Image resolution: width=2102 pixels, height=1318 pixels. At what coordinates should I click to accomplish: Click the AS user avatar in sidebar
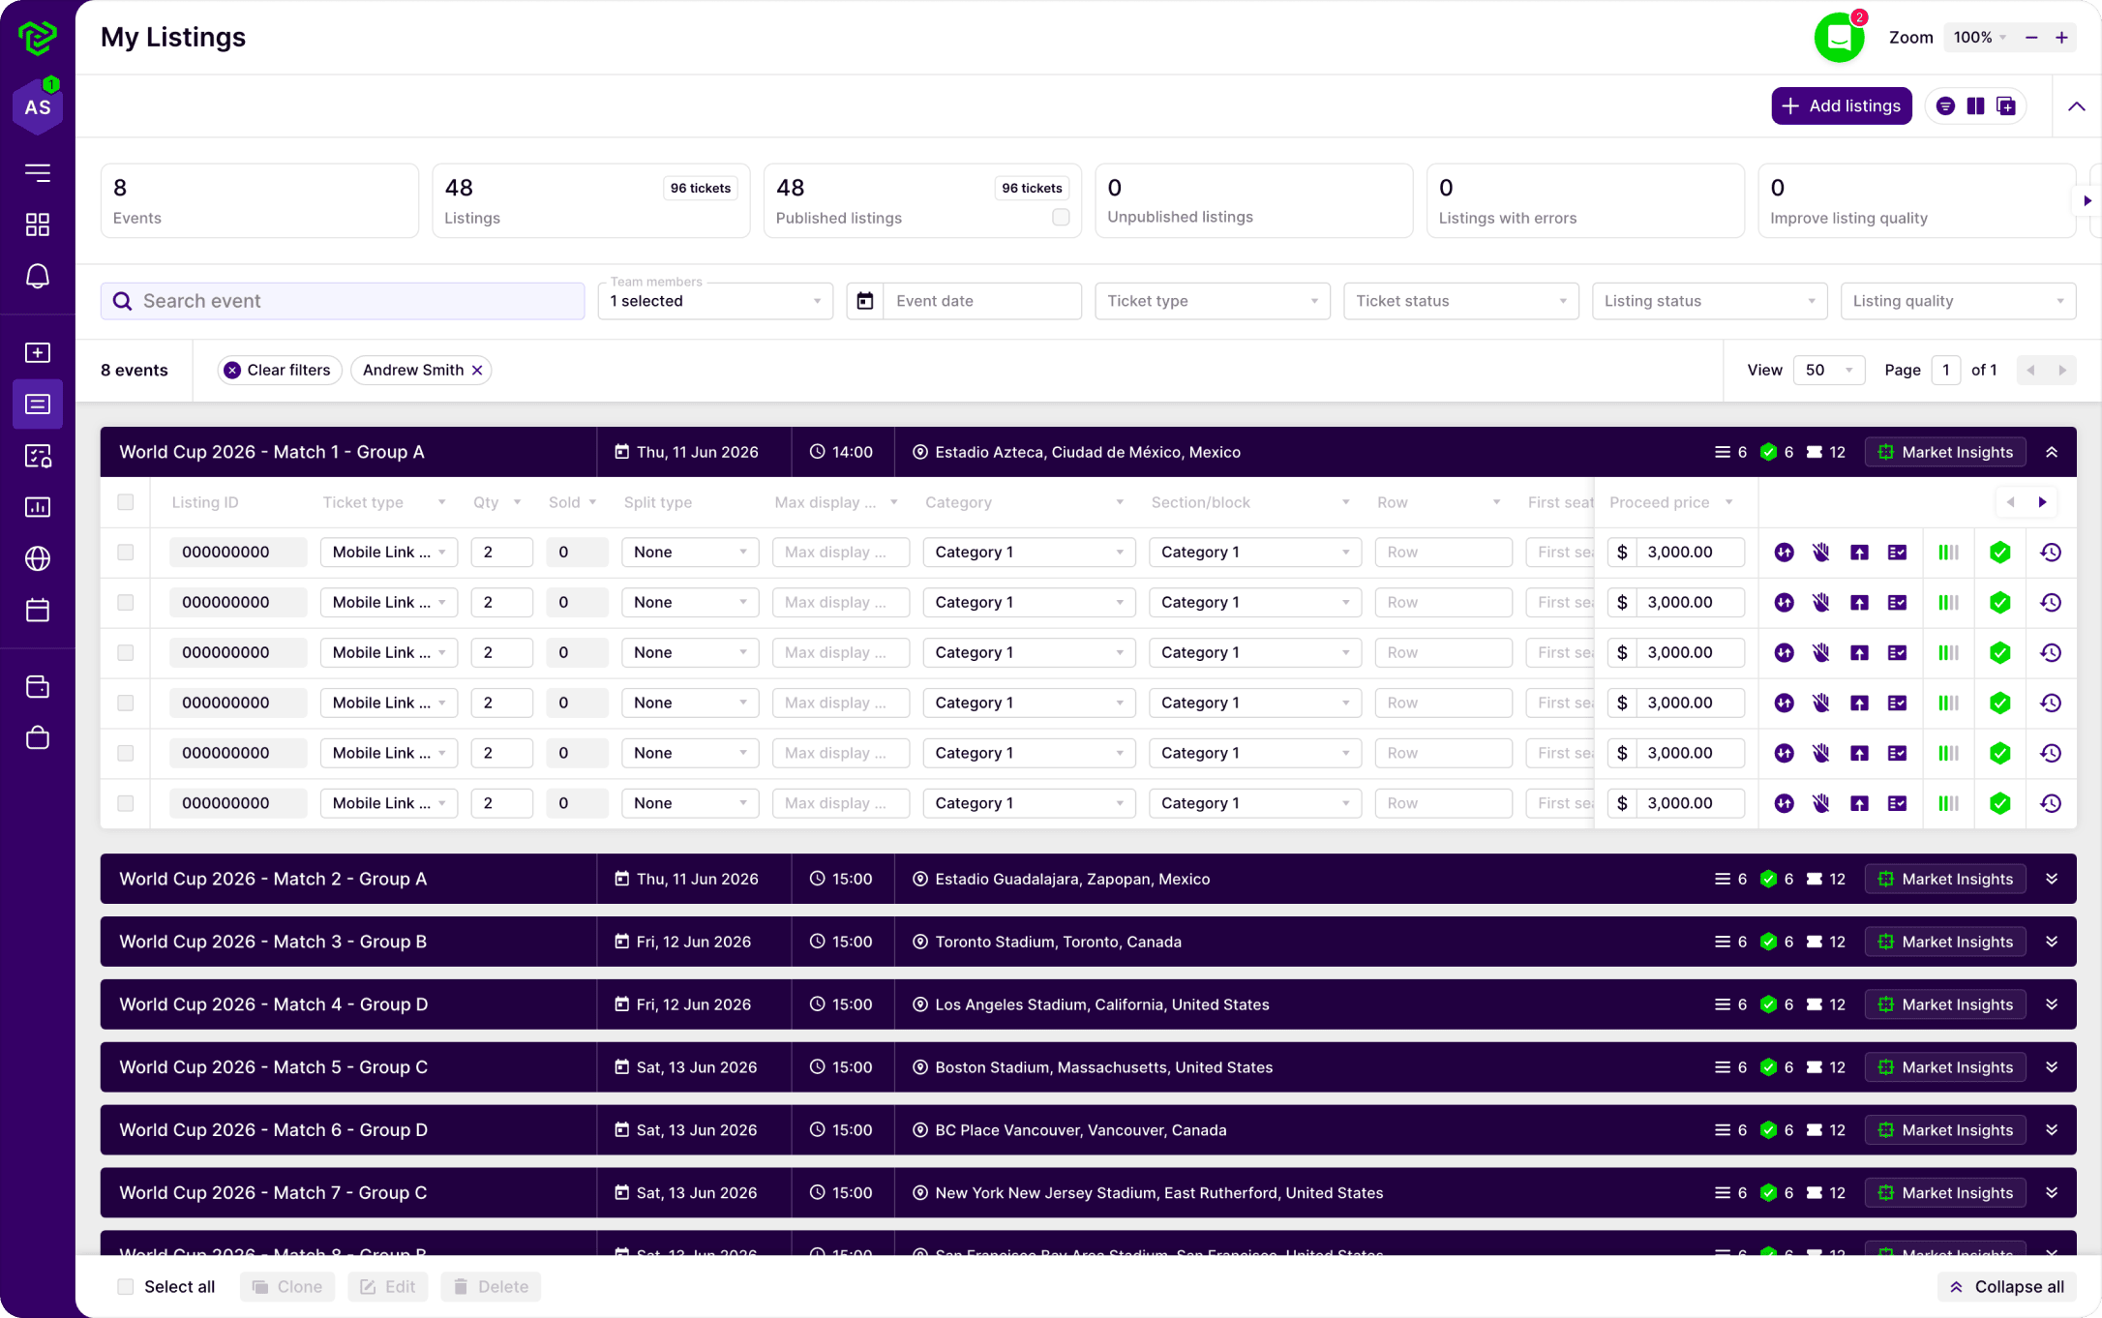tap(38, 106)
